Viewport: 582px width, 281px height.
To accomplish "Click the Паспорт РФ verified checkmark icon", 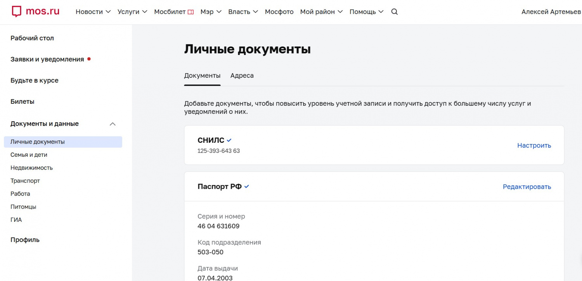I will 247,187.
